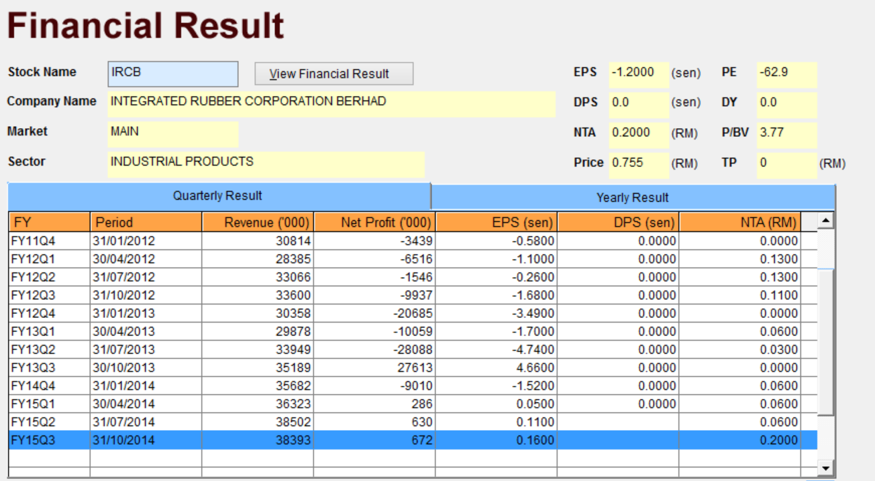The height and width of the screenshot is (481, 875).
Task: Switch to Yearly Result tab
Action: [x=633, y=197]
